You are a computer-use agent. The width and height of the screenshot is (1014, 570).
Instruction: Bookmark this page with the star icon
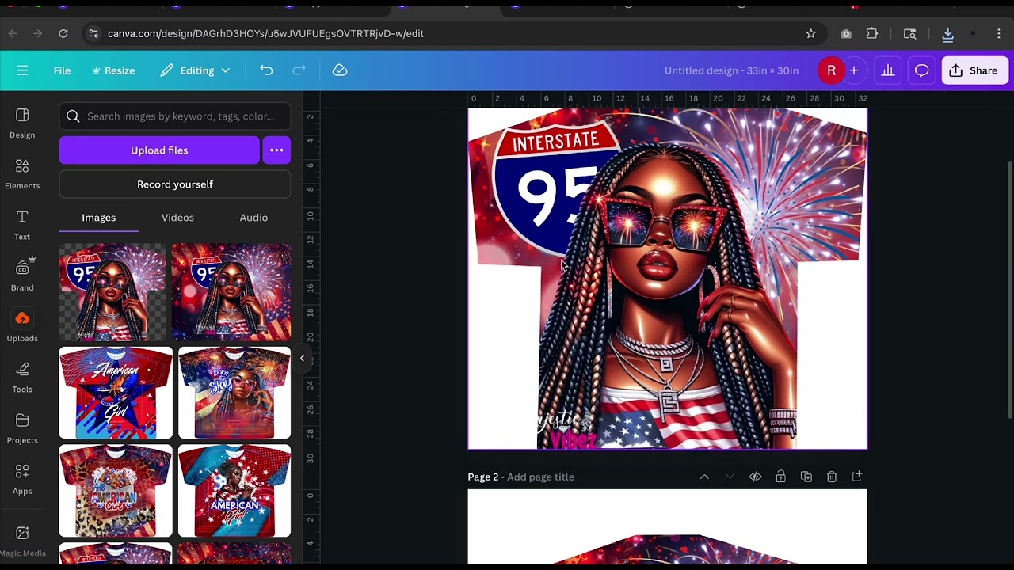click(810, 33)
